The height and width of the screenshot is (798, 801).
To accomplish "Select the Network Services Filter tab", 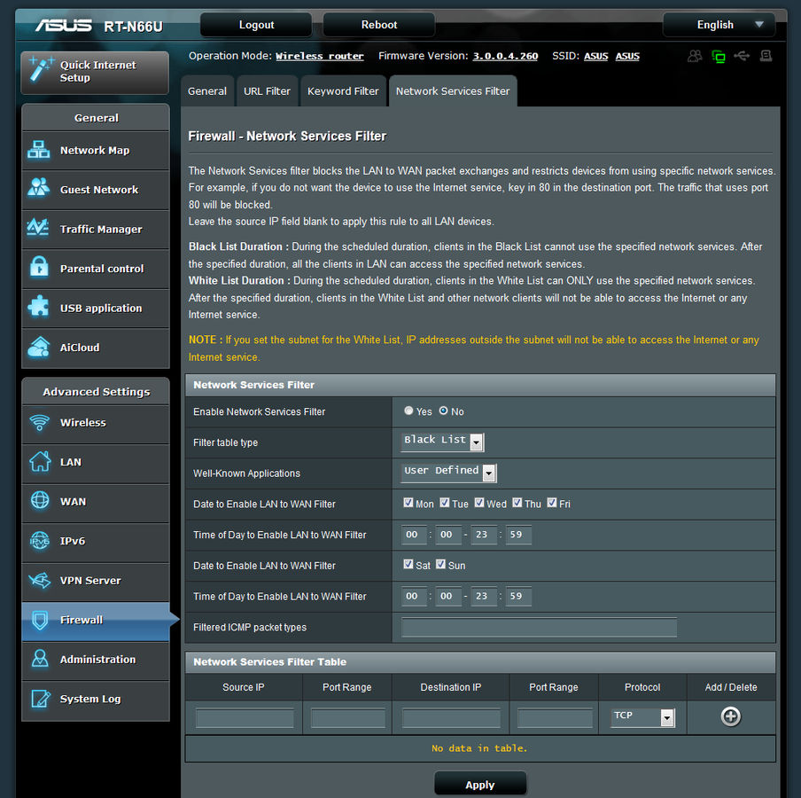I will coord(453,91).
